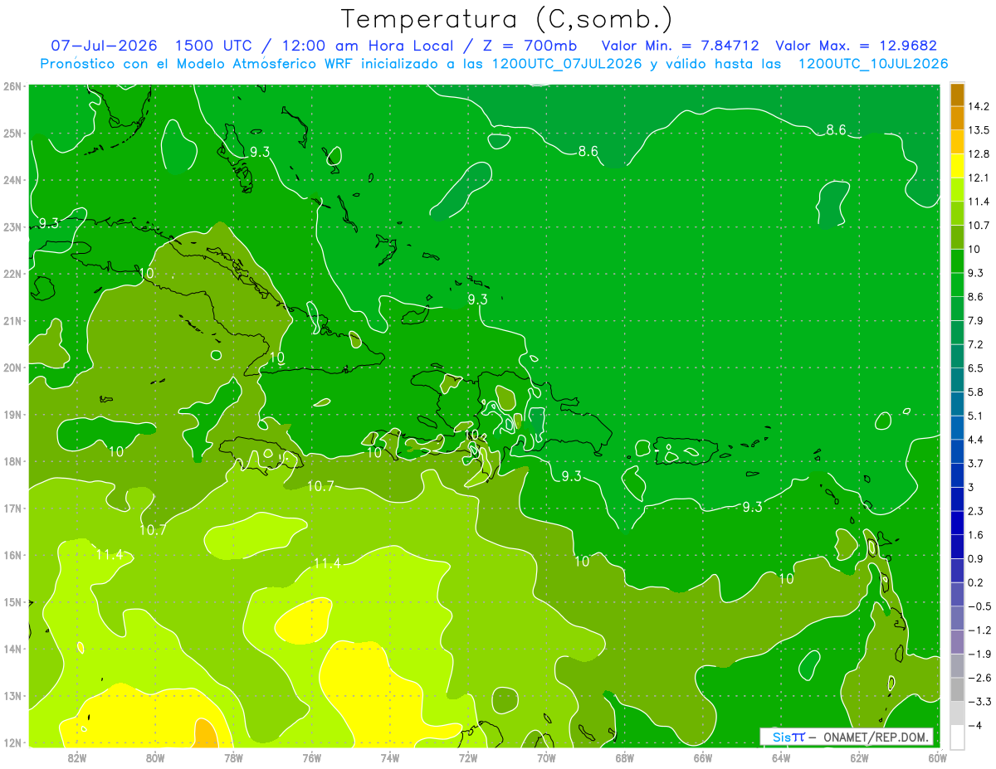This screenshot has width=996, height=769.
Task: Click the legend value "-2.6"
Action: [x=979, y=678]
